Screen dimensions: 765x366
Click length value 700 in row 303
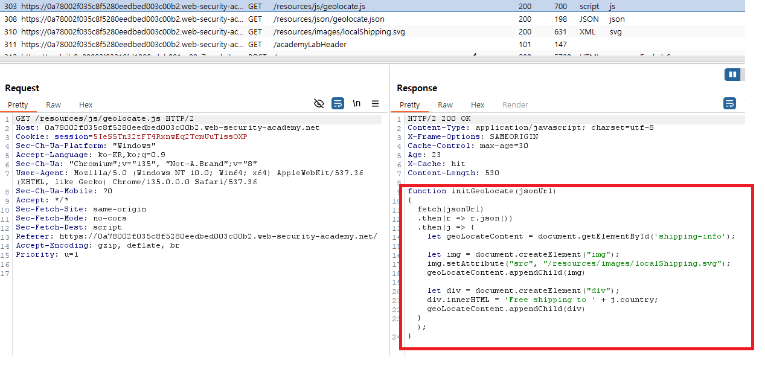point(560,6)
